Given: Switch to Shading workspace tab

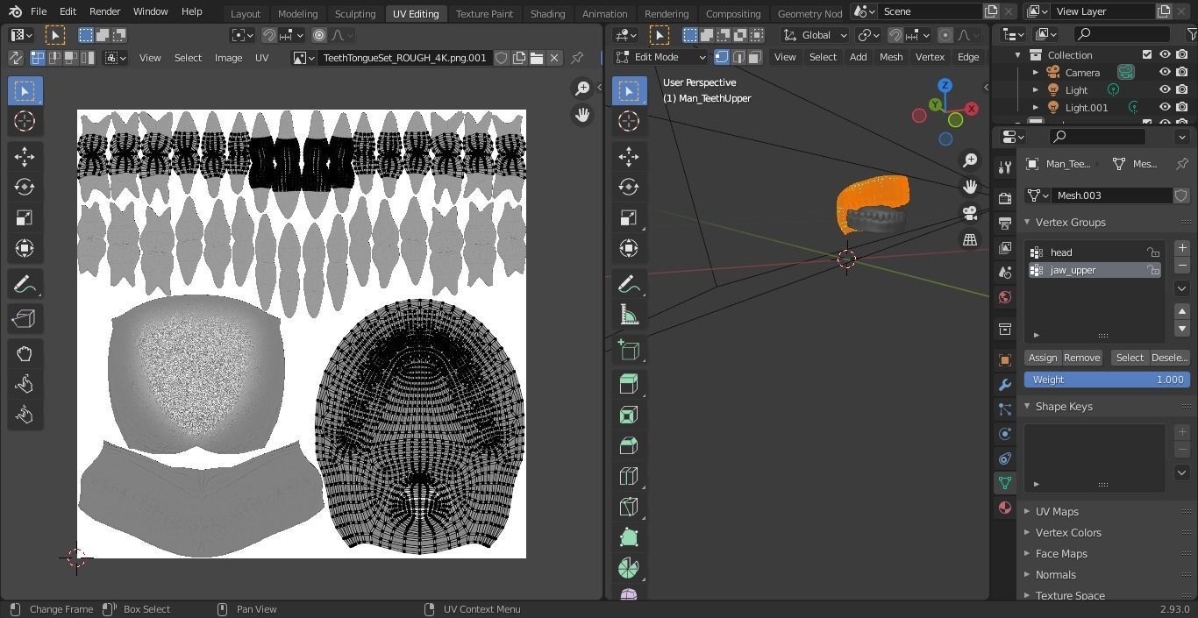Looking at the screenshot, I should (x=547, y=14).
